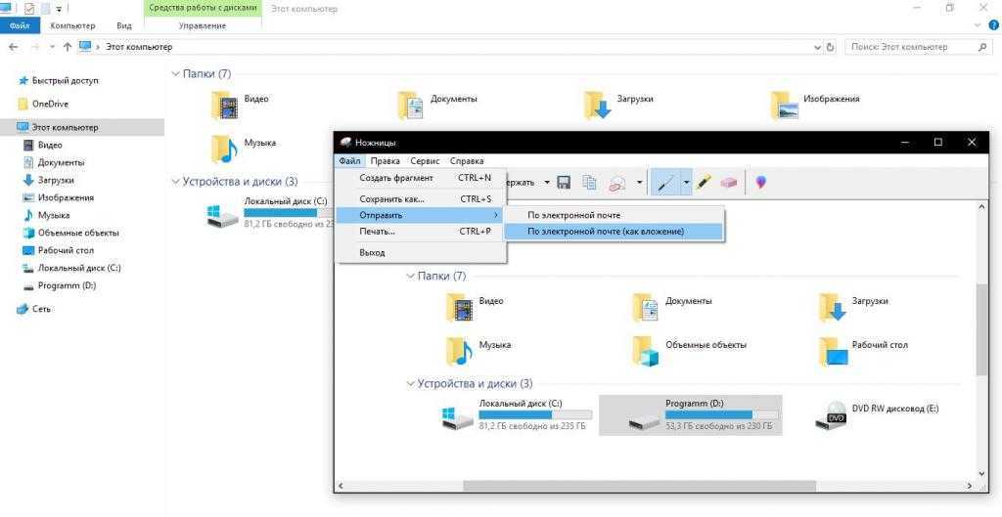
Task: Select the pink Eraser tool
Action: [728, 183]
